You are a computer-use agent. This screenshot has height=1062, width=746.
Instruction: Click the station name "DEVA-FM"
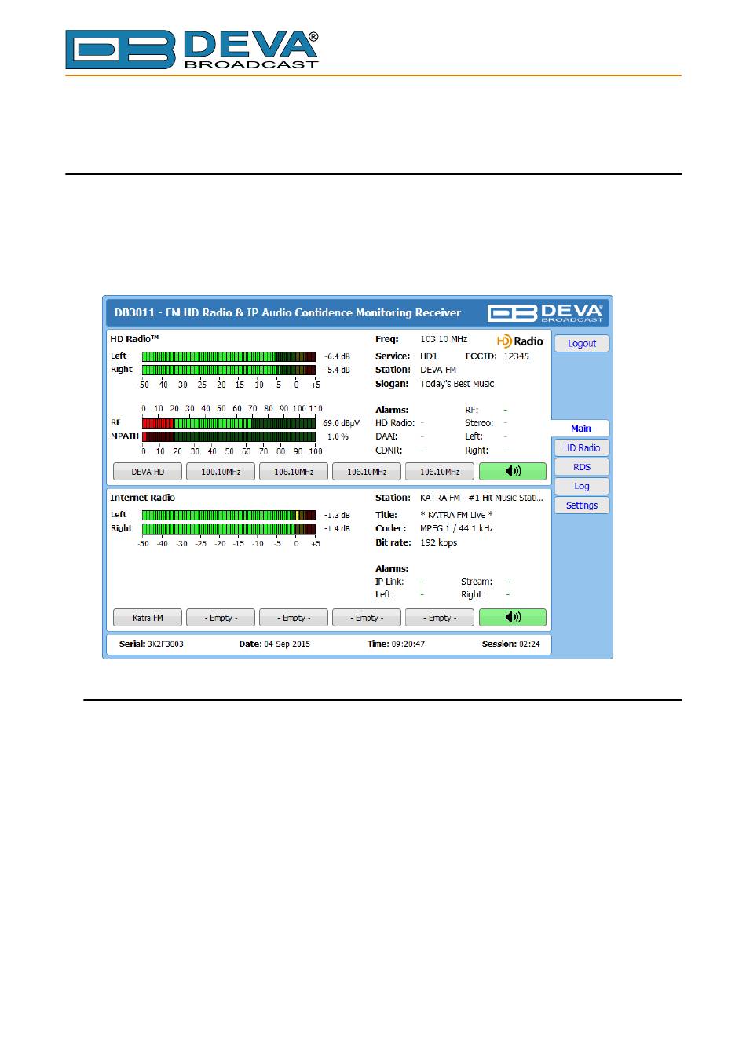click(438, 370)
